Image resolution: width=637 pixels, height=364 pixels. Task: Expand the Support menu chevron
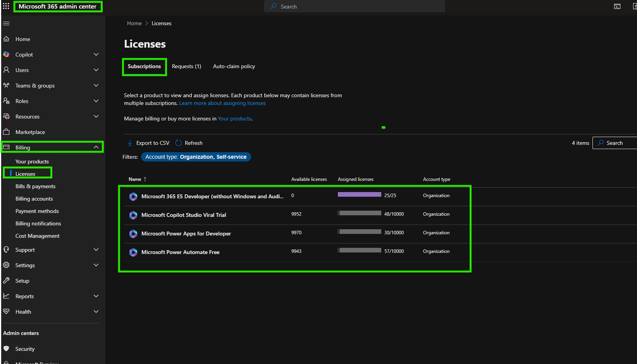pyautogui.click(x=96, y=250)
